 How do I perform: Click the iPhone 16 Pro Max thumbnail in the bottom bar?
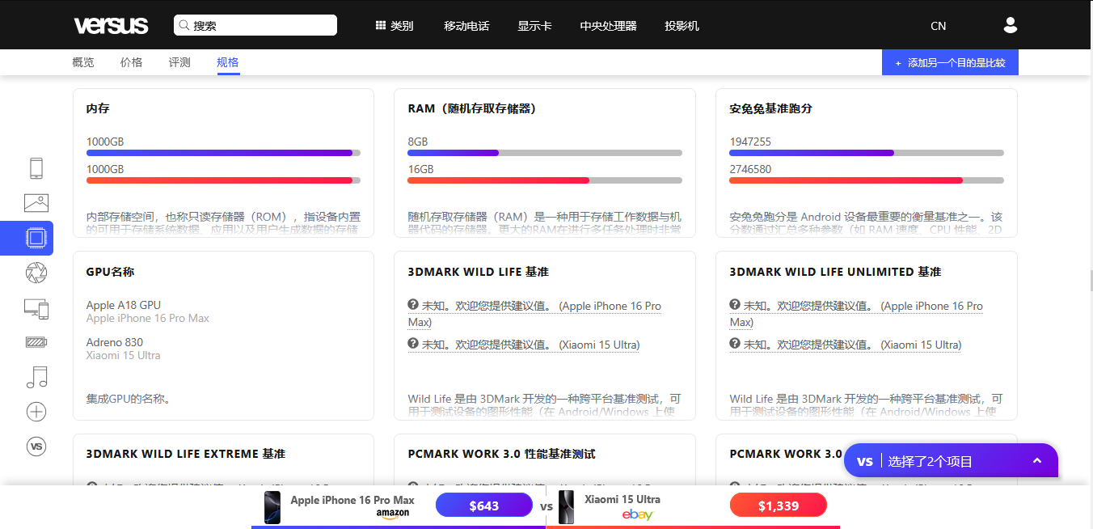click(x=272, y=507)
